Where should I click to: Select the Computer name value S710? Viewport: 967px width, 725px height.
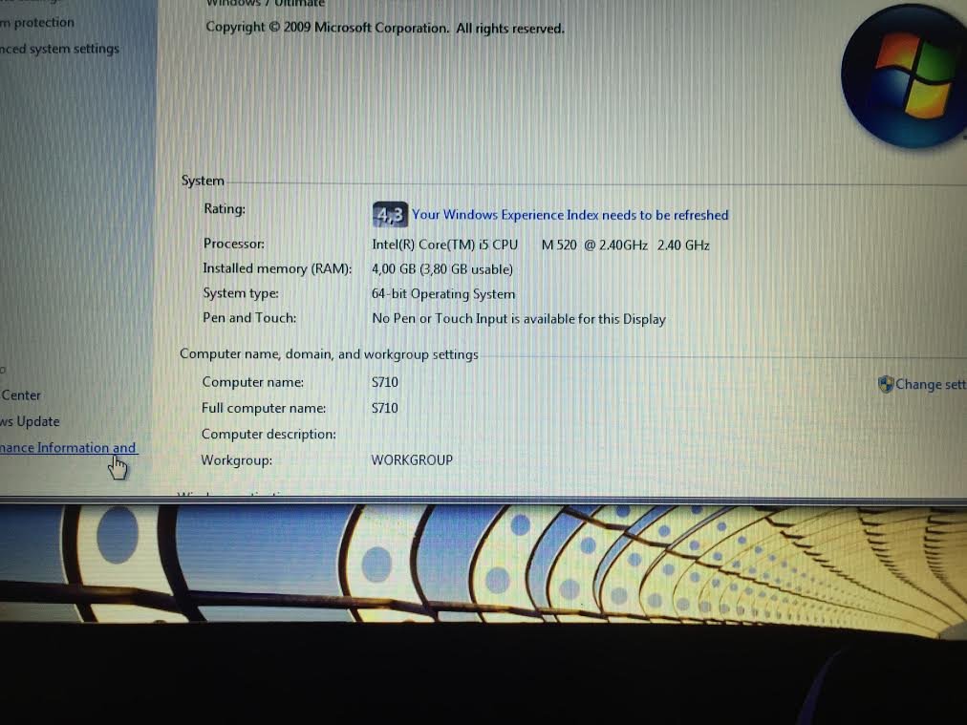click(x=385, y=382)
